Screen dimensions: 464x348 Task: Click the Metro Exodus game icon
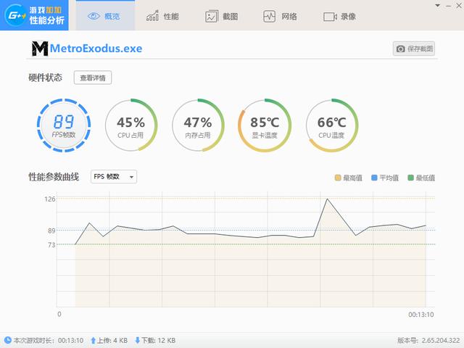point(40,49)
